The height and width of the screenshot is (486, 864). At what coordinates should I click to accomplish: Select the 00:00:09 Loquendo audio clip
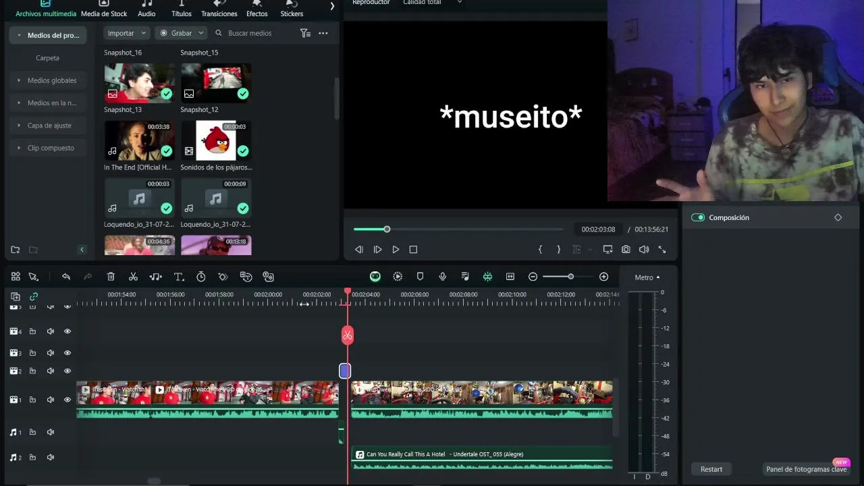click(216, 198)
